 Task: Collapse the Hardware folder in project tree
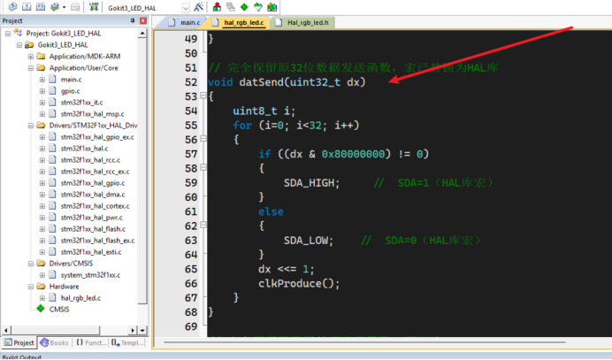pos(30,287)
